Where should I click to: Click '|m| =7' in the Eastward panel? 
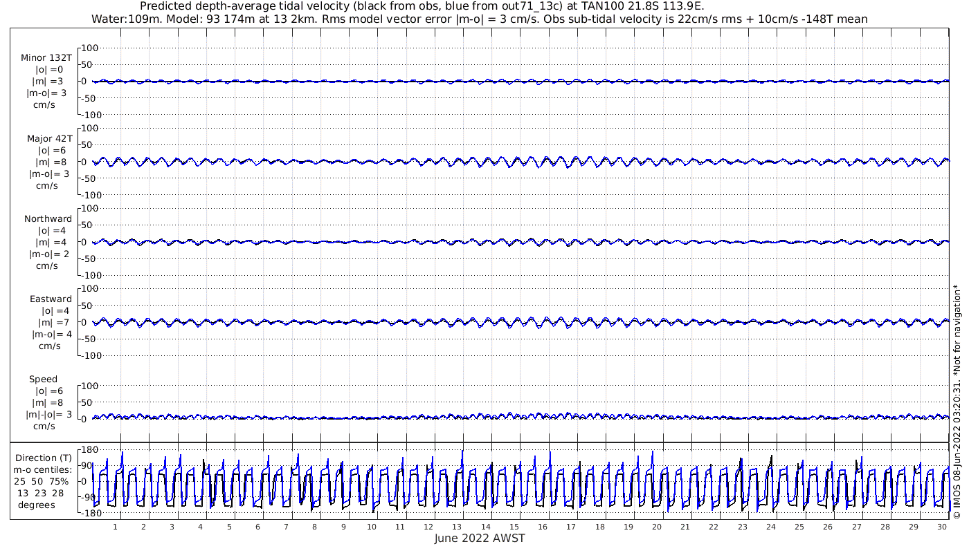pos(53,322)
